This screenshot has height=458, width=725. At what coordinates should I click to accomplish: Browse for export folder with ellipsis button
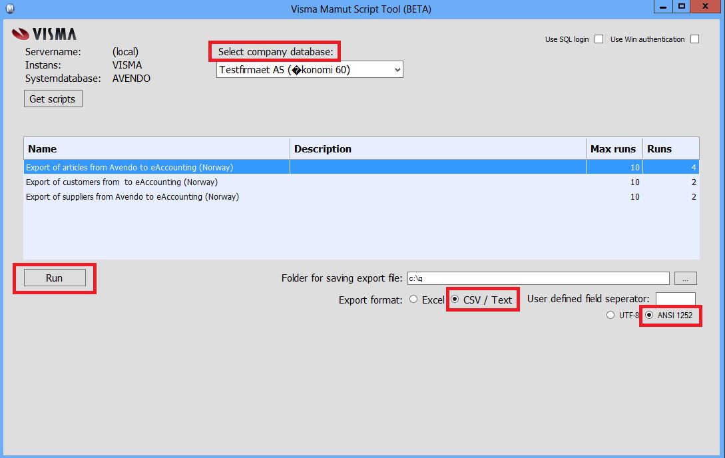click(685, 278)
